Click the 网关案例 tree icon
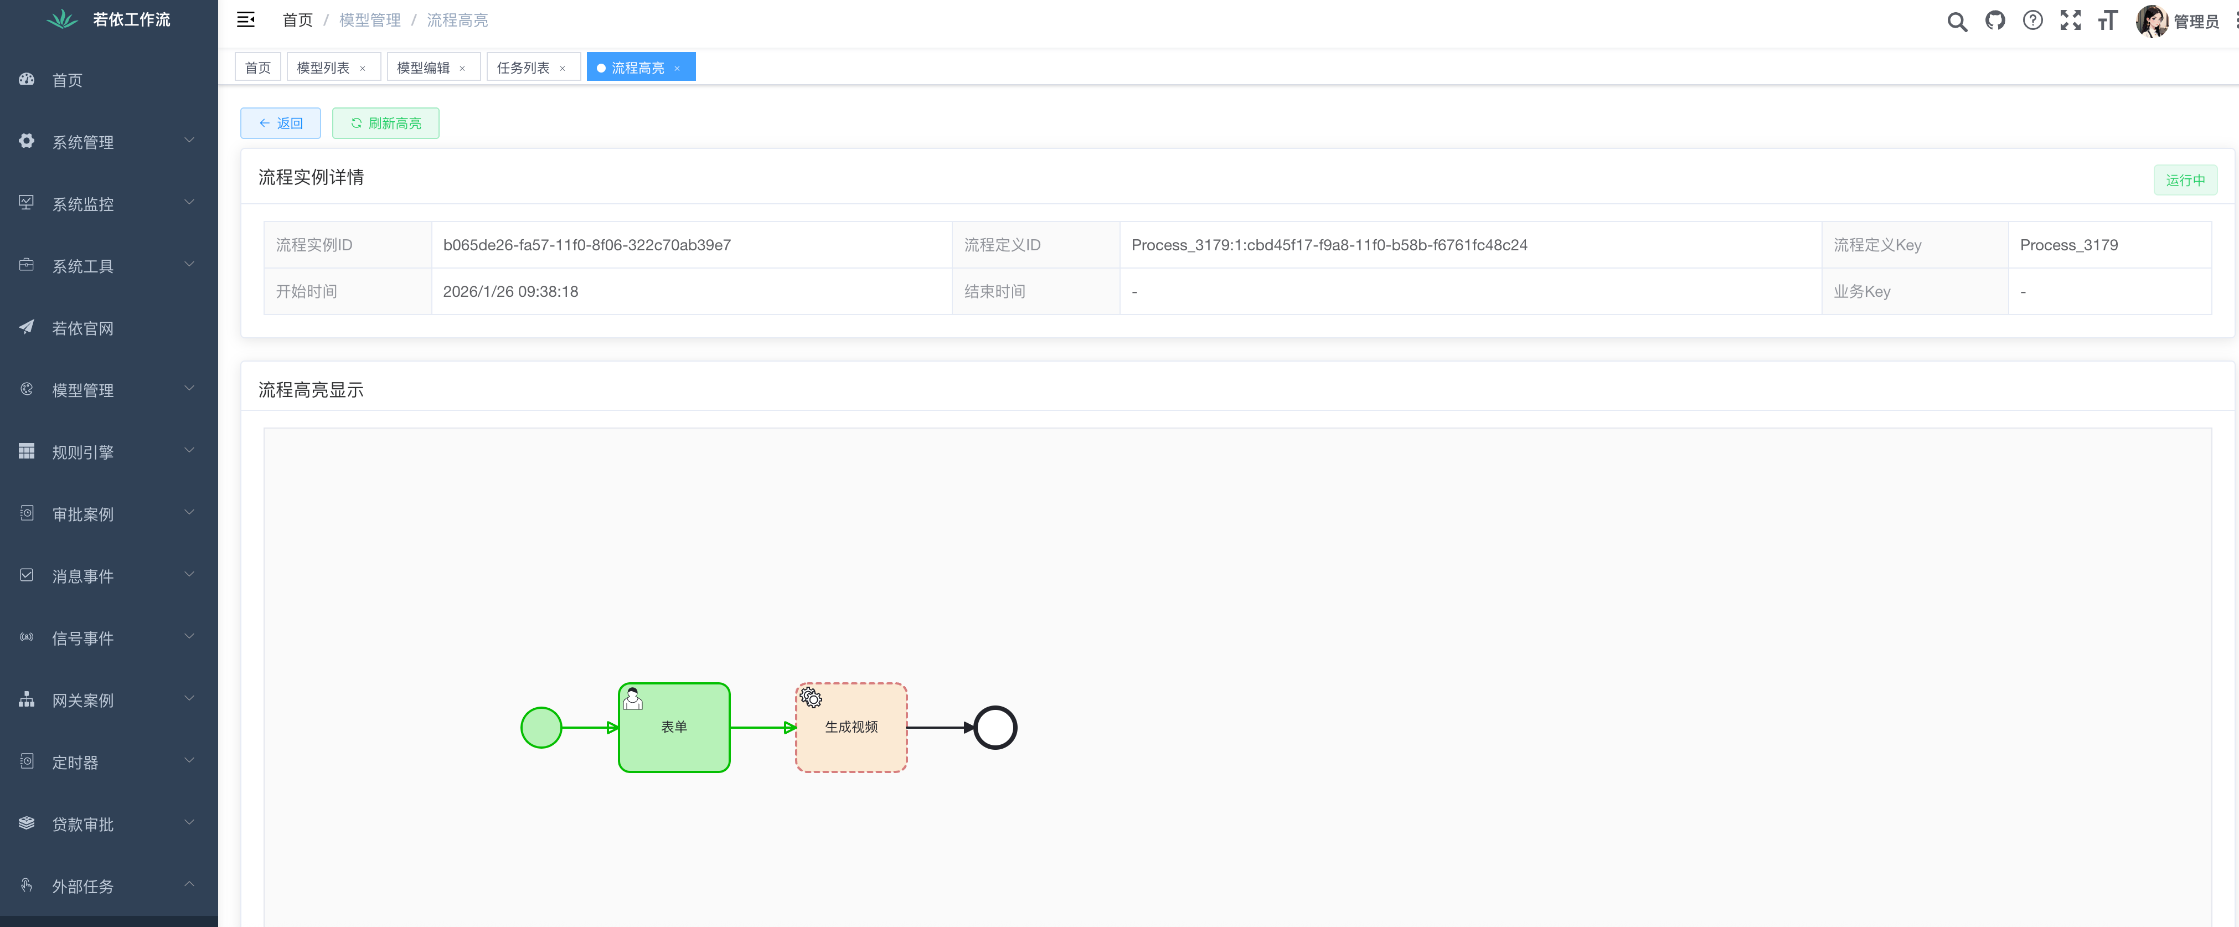Viewport: 2239px width, 927px height. click(27, 699)
